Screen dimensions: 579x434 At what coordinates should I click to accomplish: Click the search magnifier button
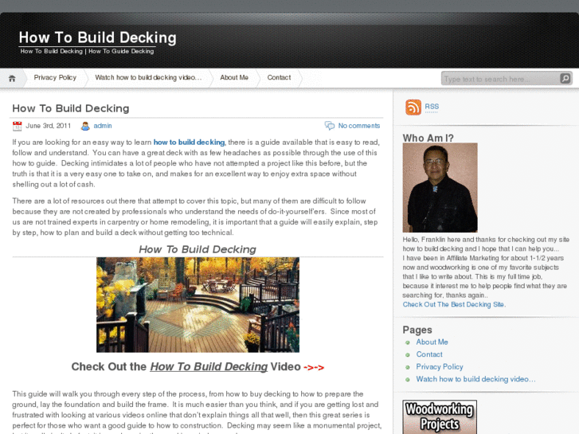pyautogui.click(x=565, y=78)
